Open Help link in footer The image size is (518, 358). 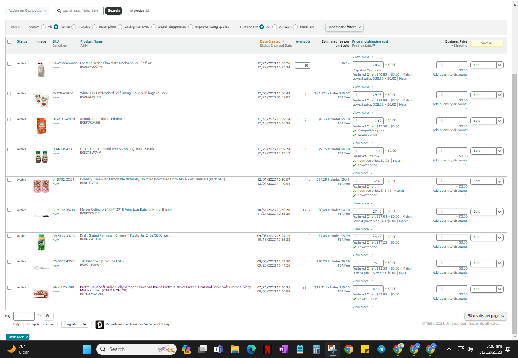click(x=17, y=324)
